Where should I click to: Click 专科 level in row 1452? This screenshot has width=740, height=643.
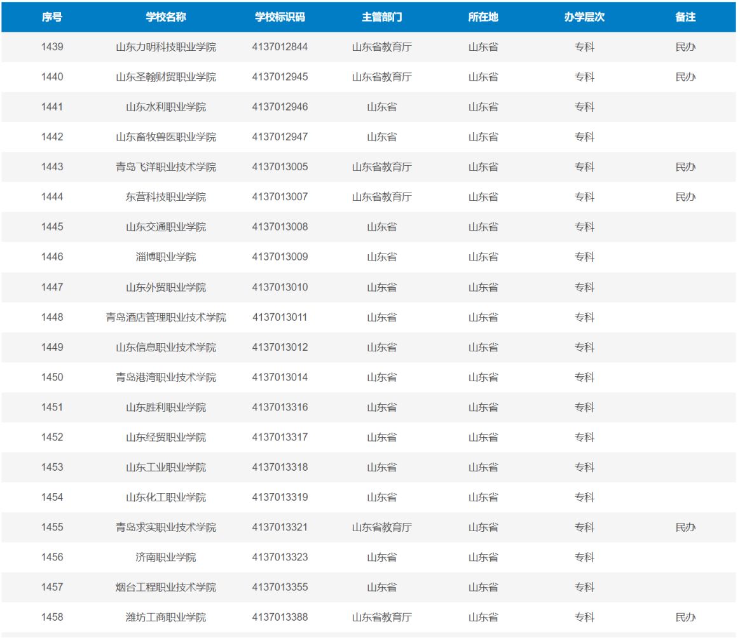click(584, 437)
